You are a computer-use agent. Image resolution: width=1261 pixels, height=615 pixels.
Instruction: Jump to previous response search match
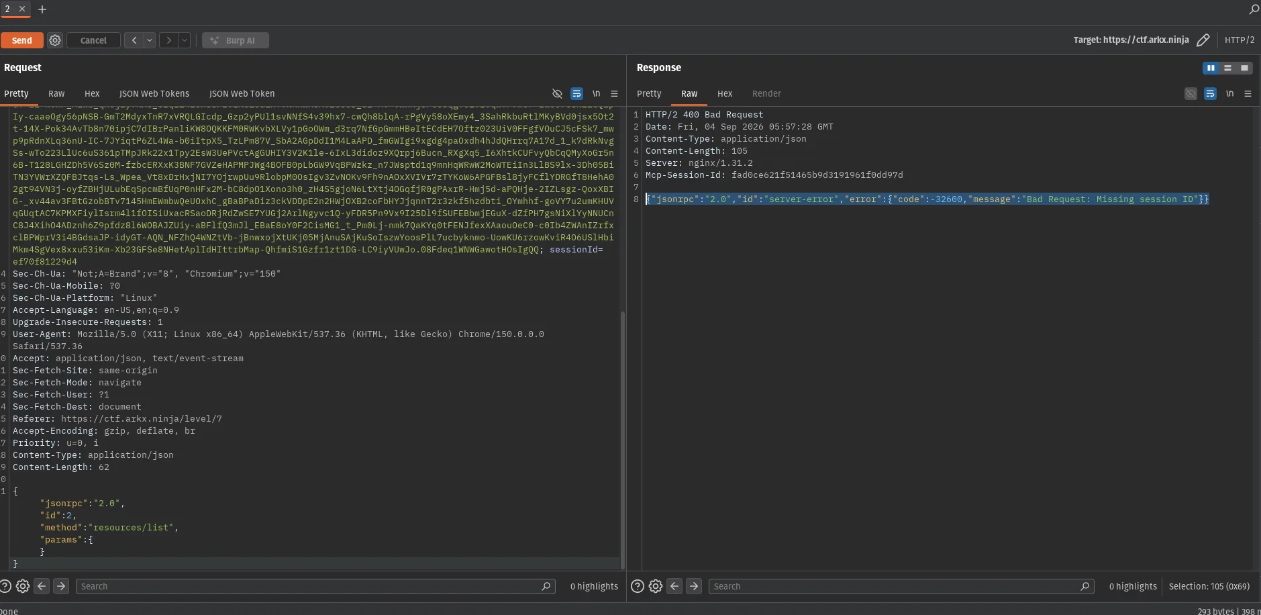point(674,586)
